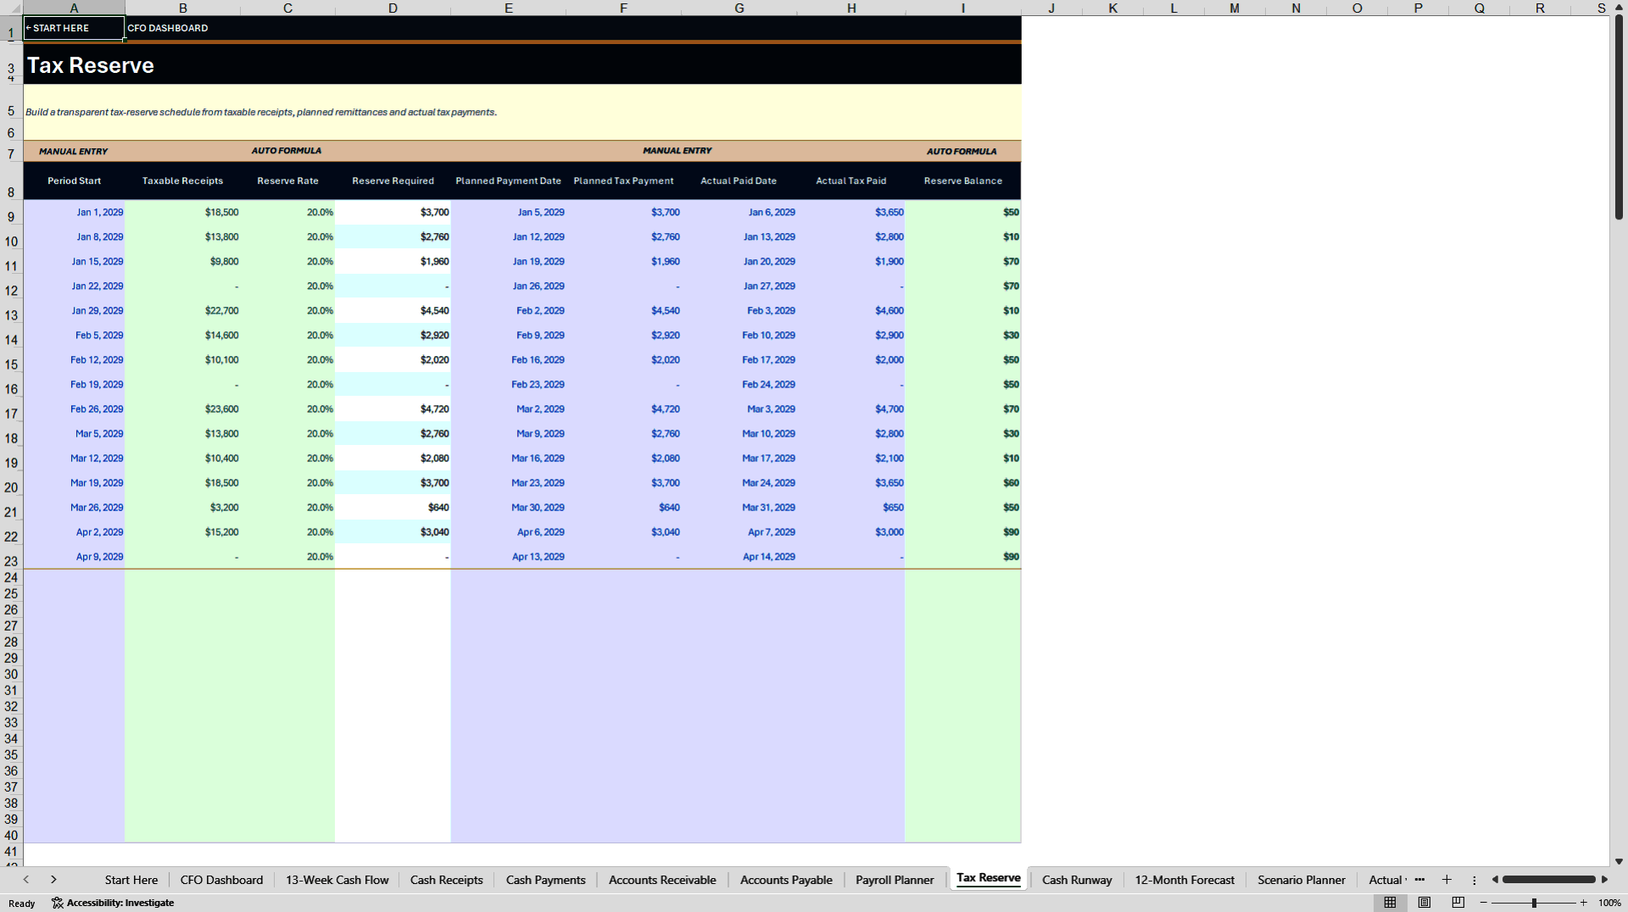Select the Reserve Balance header cell
The width and height of the screenshot is (1628, 912).
point(962,181)
